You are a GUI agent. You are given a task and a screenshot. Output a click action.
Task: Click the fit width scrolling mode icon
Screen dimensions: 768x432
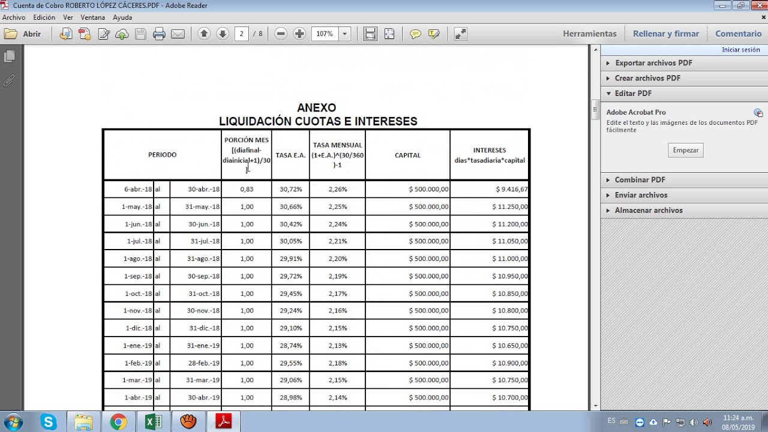tap(370, 34)
